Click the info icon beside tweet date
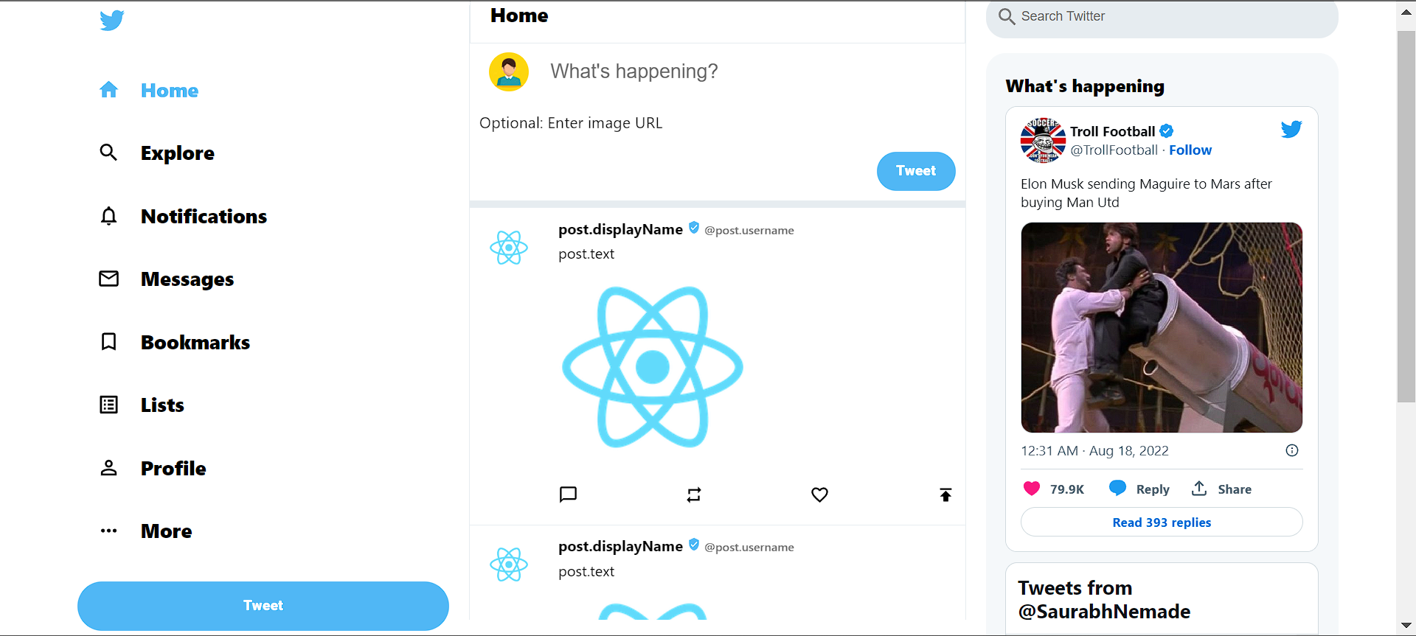The height and width of the screenshot is (636, 1416). point(1292,450)
